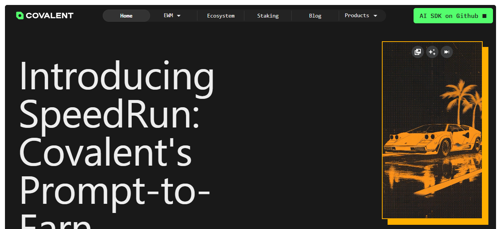Click the word Introducing in the headline

[116, 76]
